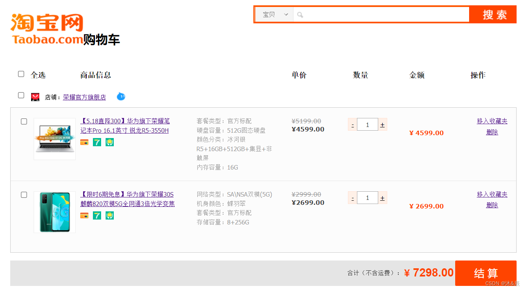The height and width of the screenshot is (290, 526).
Task: Click the 数量 column header
Action: (x=361, y=75)
